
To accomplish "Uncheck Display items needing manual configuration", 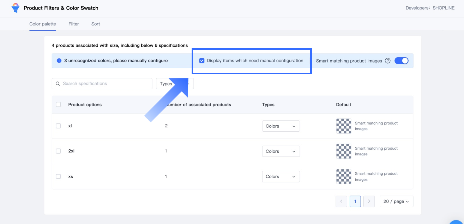I will click(202, 61).
